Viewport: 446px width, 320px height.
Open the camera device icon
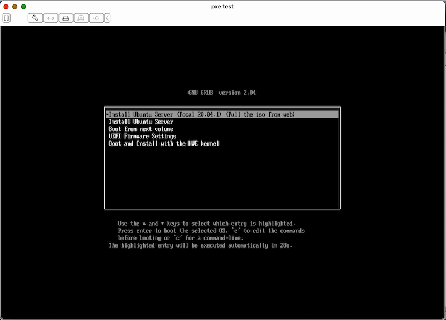pos(81,18)
